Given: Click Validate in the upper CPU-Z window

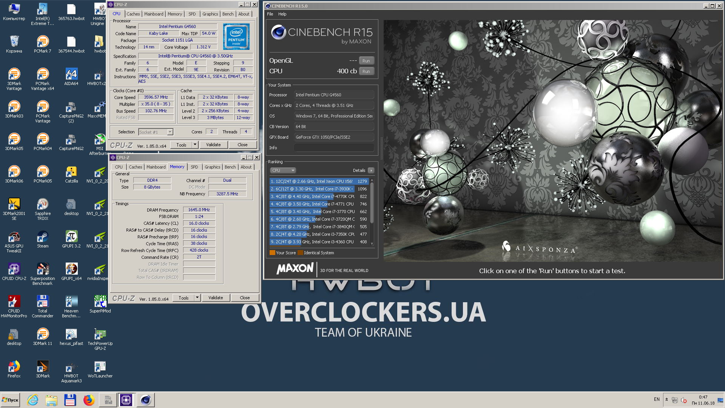Looking at the screenshot, I should point(213,145).
